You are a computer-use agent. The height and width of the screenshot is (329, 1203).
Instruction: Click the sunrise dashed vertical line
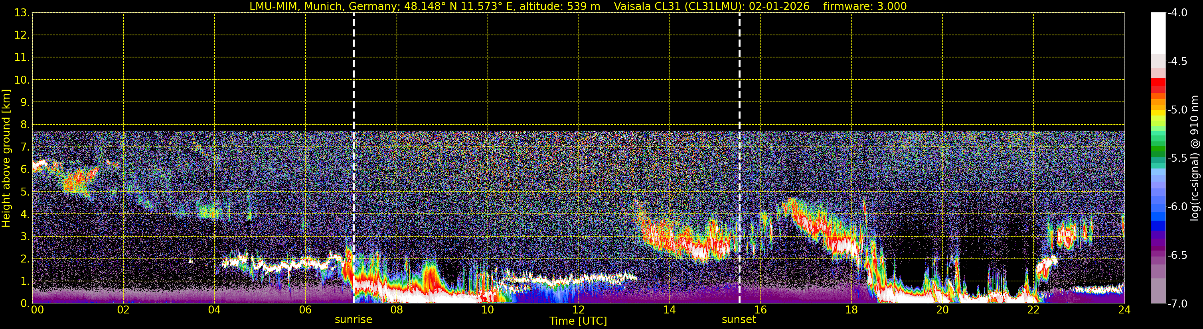point(354,140)
